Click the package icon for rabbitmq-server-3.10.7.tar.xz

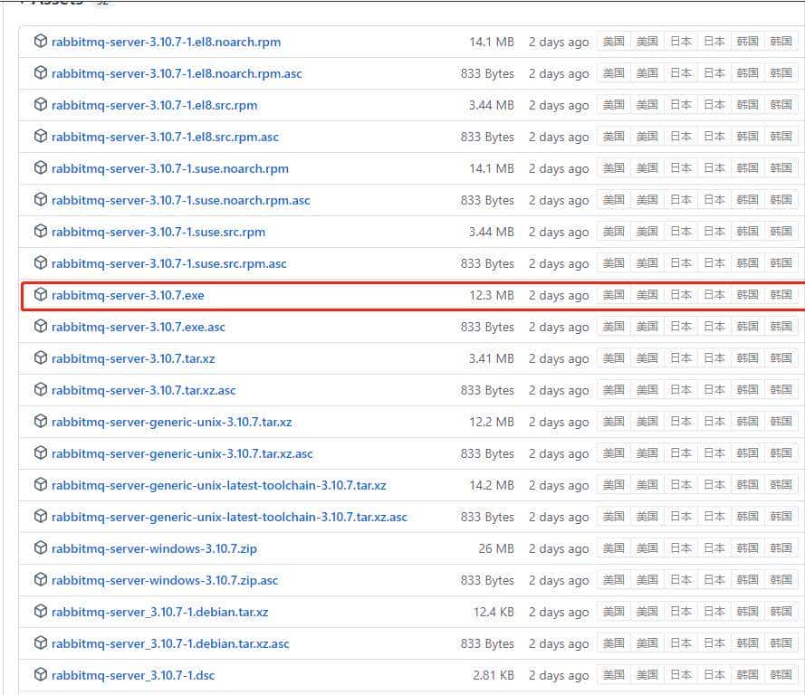click(40, 358)
